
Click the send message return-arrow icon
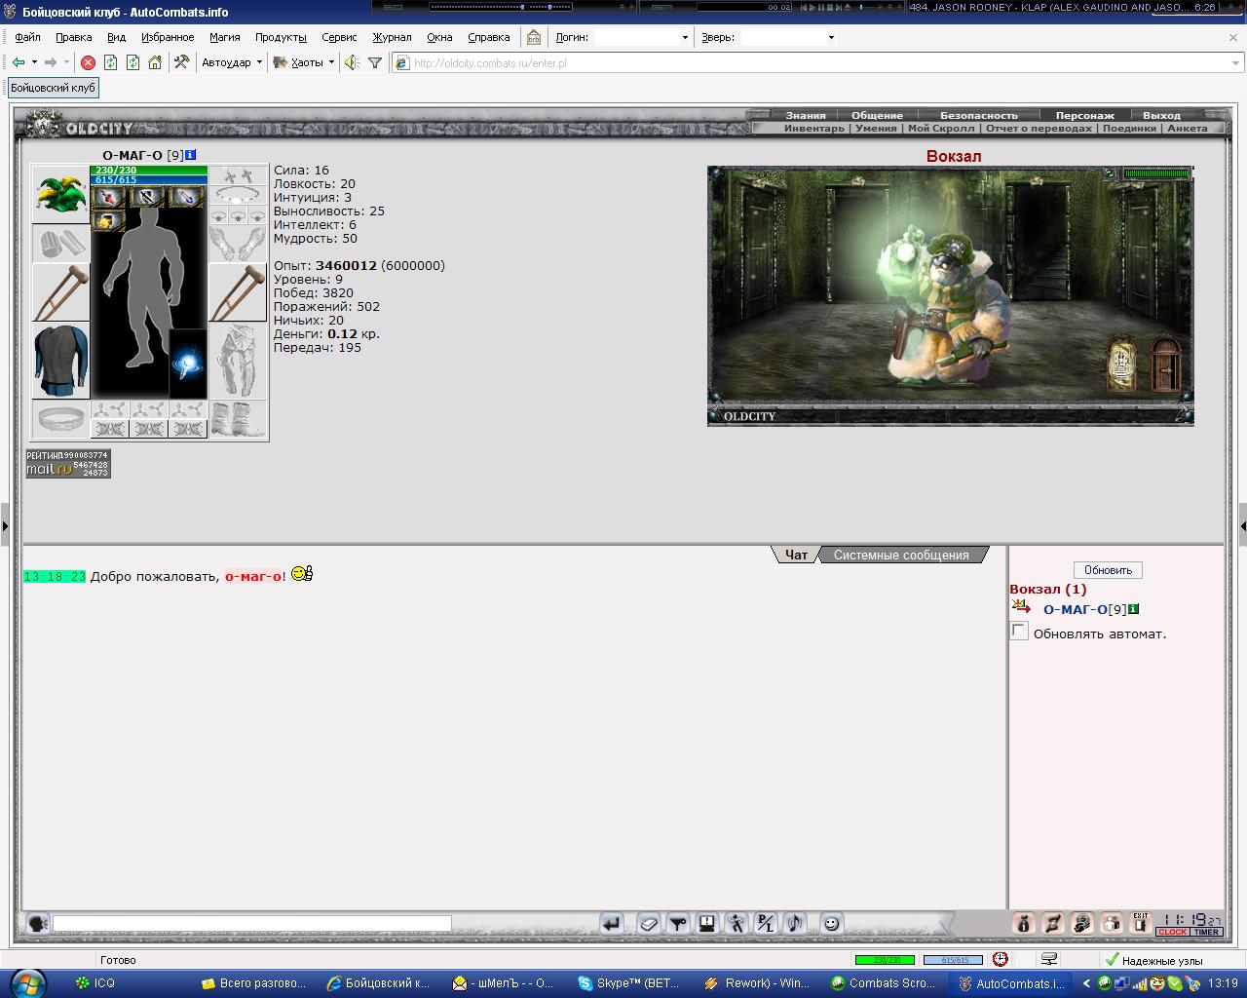[x=612, y=923]
